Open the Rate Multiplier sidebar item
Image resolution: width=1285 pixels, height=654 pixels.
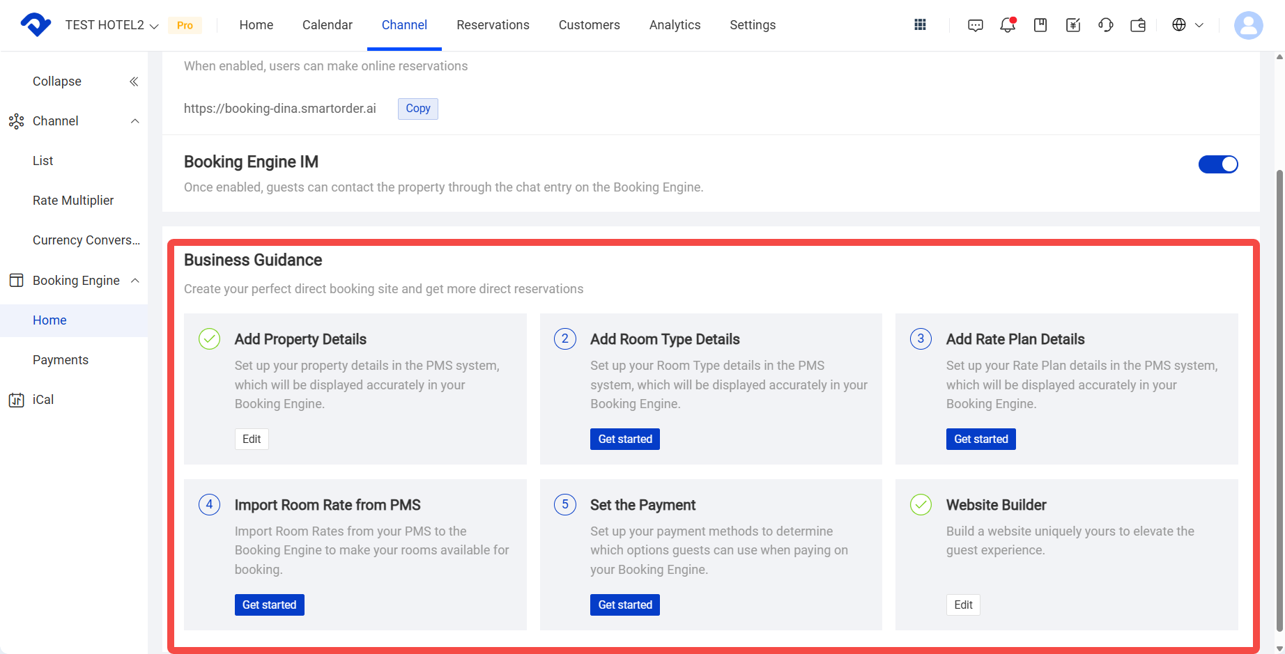point(74,201)
